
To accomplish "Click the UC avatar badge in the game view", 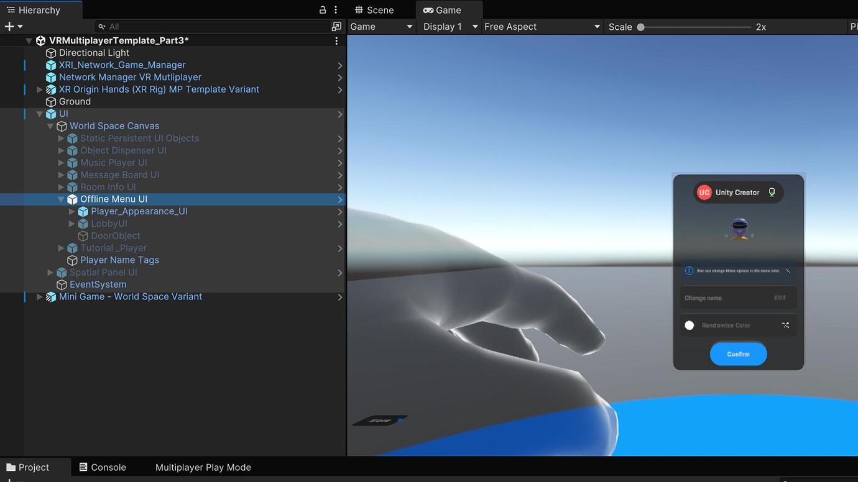I will point(704,192).
